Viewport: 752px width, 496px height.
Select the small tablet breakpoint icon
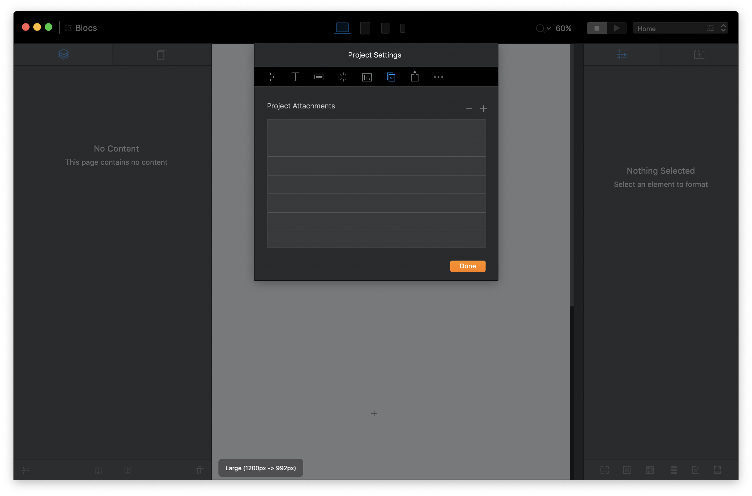(x=385, y=28)
